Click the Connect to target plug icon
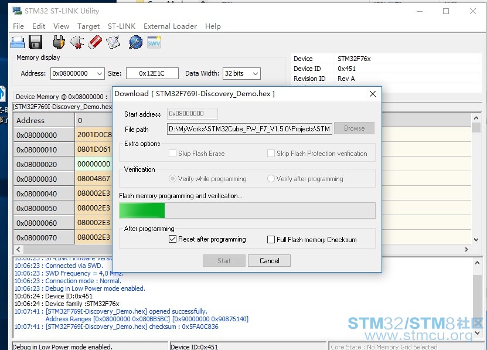This screenshot has height=350, width=487. coord(59,42)
